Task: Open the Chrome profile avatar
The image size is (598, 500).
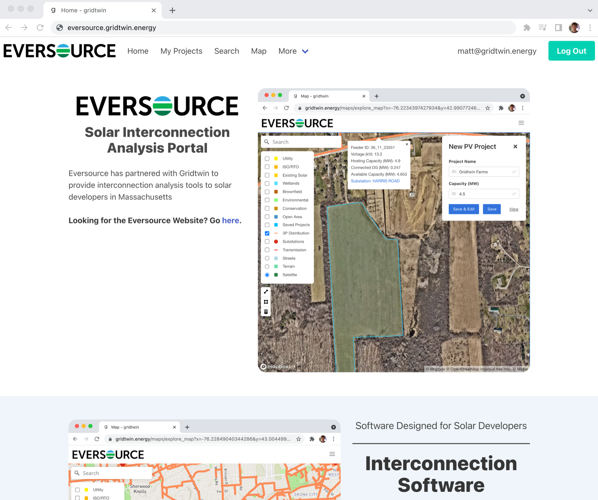Action: coord(574,28)
